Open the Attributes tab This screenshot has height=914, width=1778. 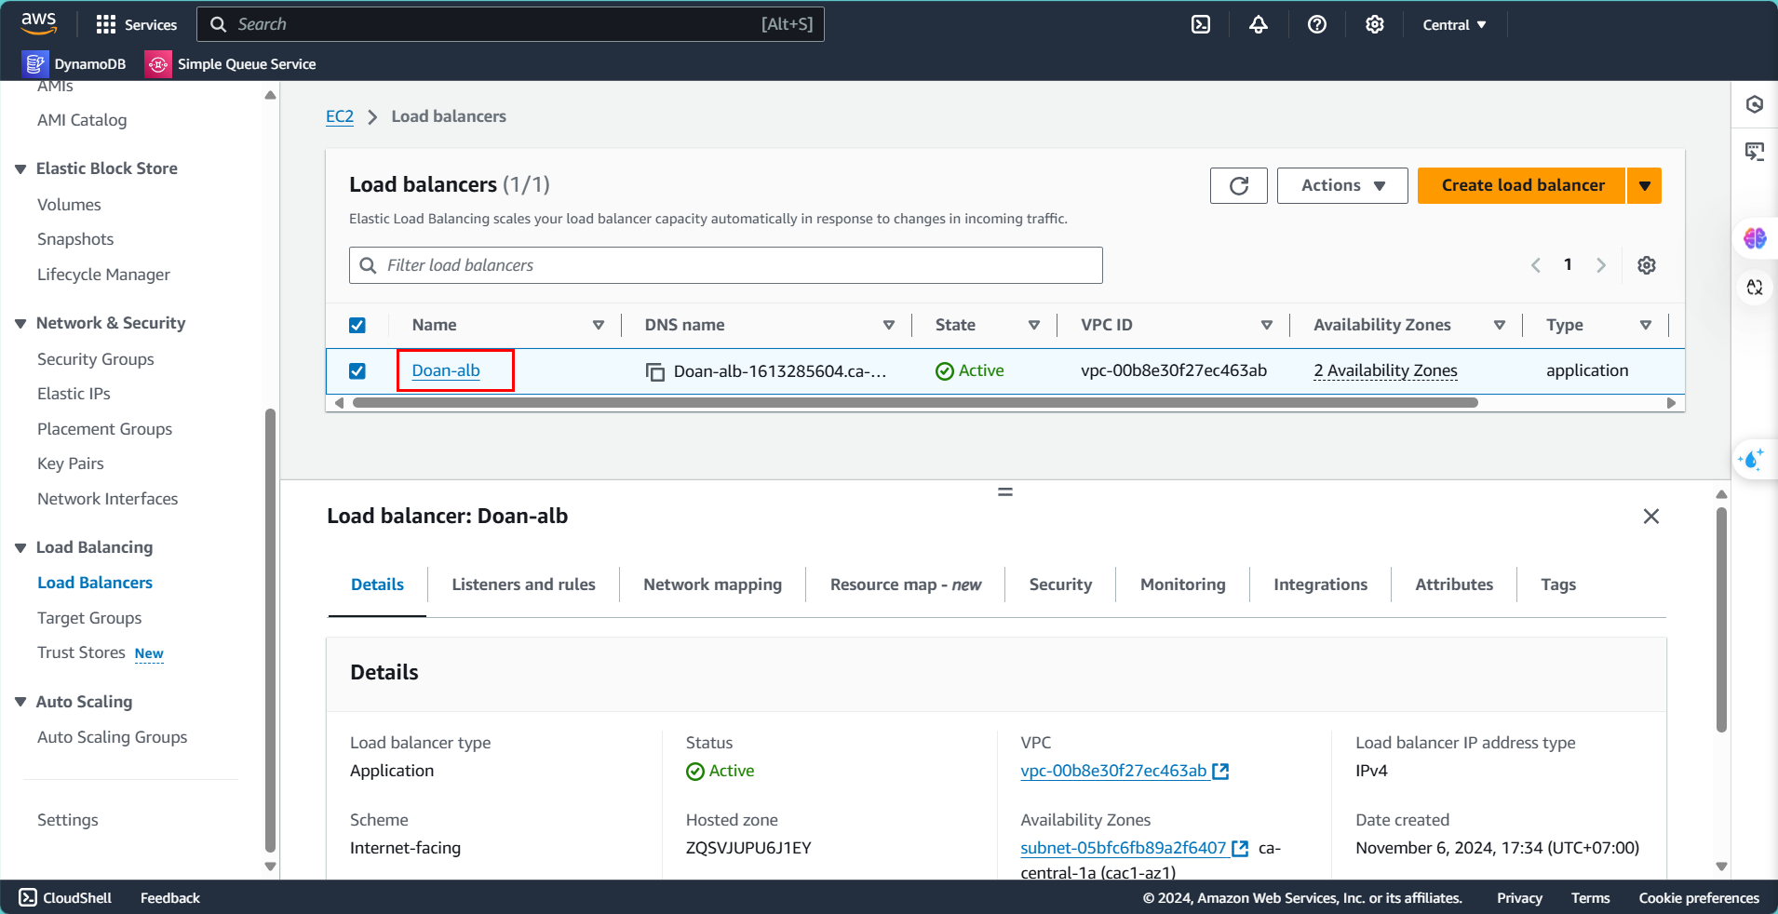(x=1454, y=585)
